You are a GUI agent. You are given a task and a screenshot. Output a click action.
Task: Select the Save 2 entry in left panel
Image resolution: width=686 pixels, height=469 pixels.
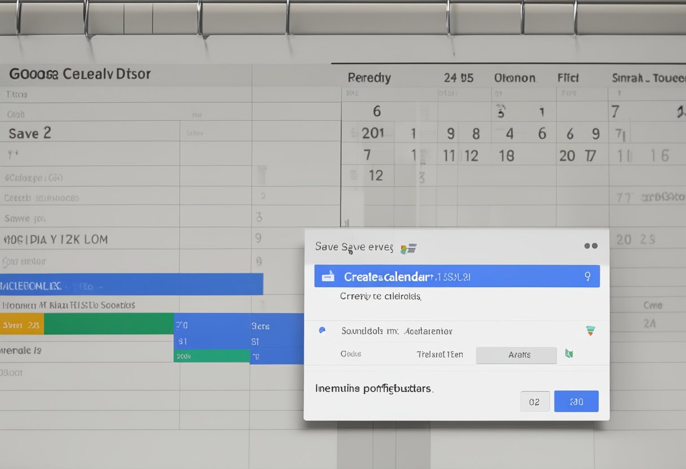30,134
